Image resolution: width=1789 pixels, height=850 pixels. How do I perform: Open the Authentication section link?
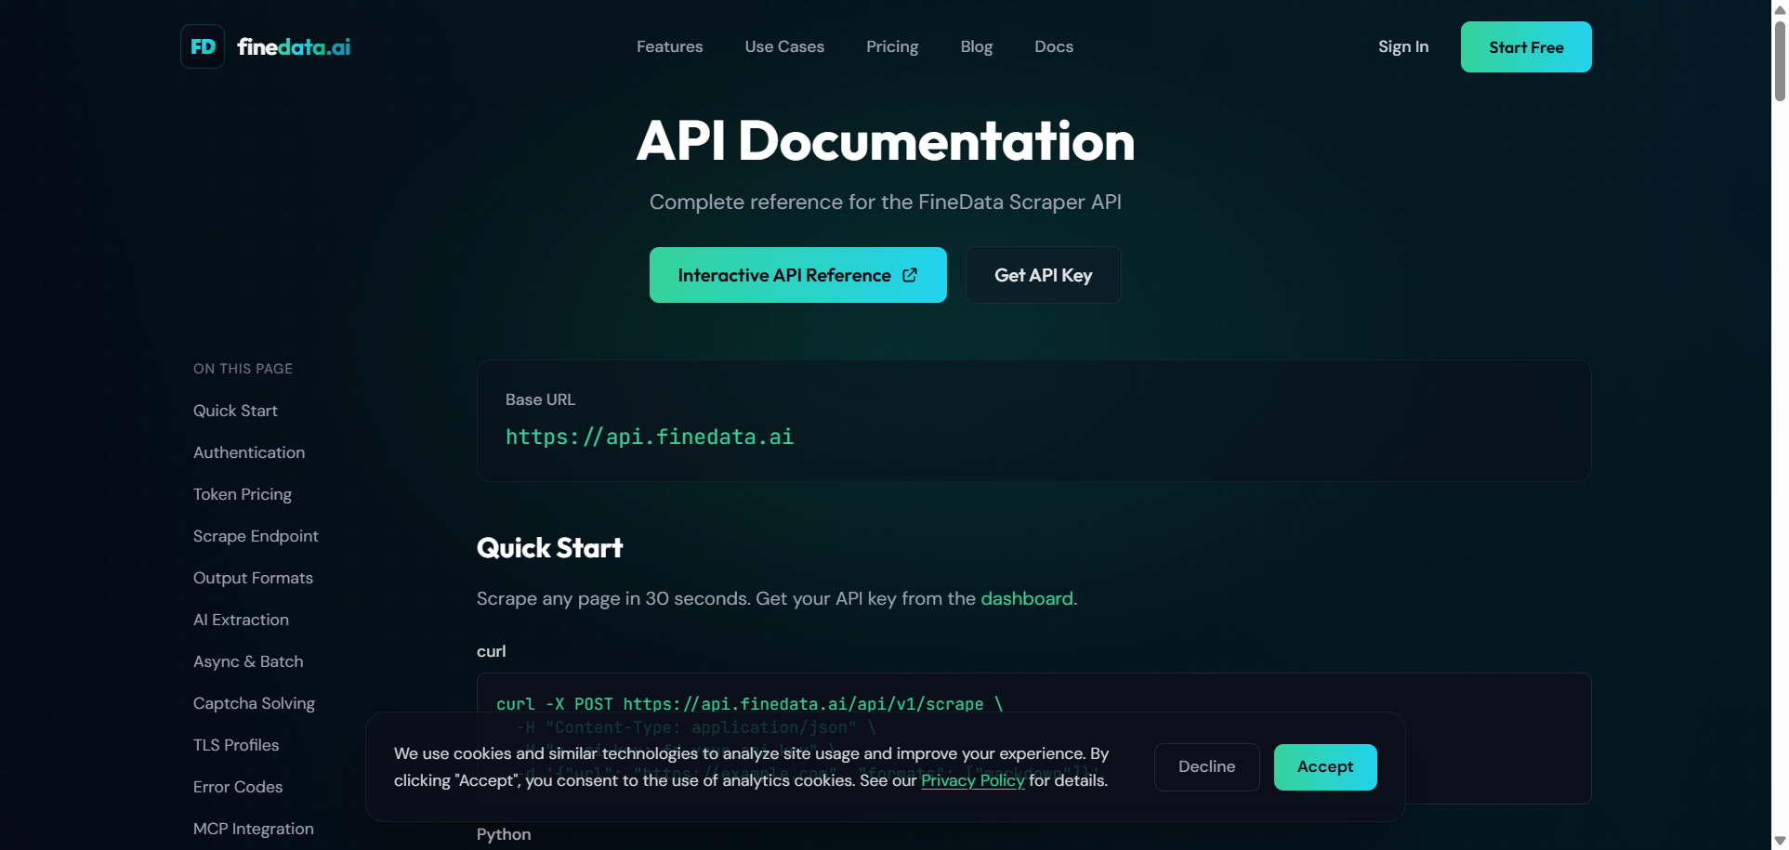point(248,452)
